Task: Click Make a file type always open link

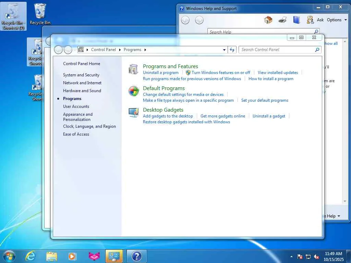Action: [188, 100]
